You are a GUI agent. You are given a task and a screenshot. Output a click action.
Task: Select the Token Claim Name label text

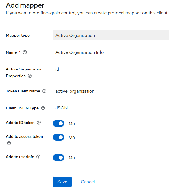click(23, 91)
